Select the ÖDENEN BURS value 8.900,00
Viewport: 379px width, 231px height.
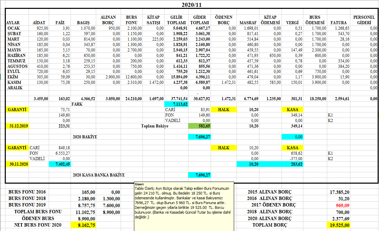[87, 219]
